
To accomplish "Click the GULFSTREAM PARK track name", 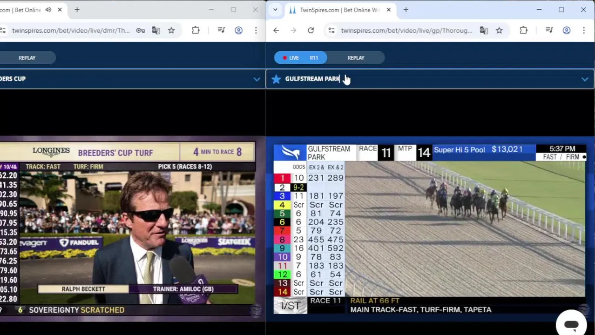I will tap(312, 79).
